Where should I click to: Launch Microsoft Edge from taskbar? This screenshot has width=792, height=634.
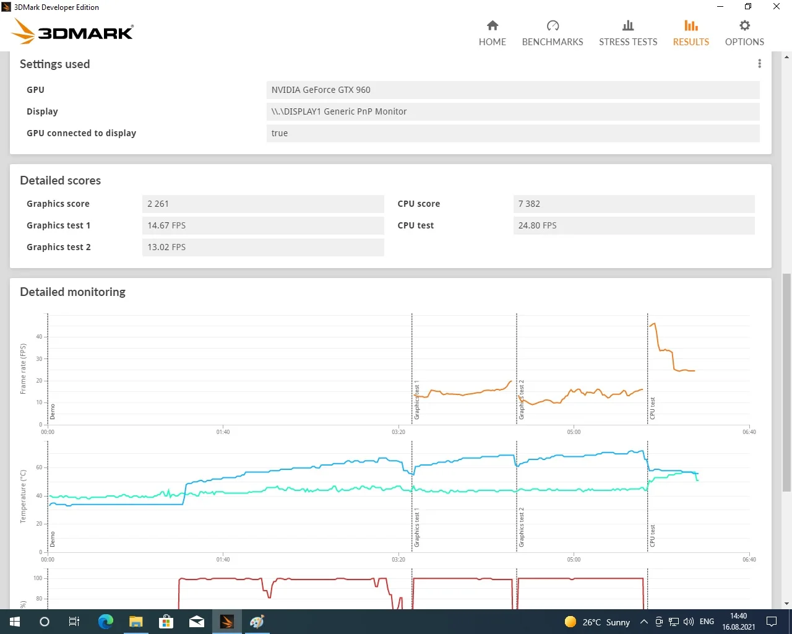(106, 622)
